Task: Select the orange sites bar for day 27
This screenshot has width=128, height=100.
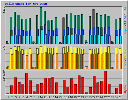Action: (106, 60)
